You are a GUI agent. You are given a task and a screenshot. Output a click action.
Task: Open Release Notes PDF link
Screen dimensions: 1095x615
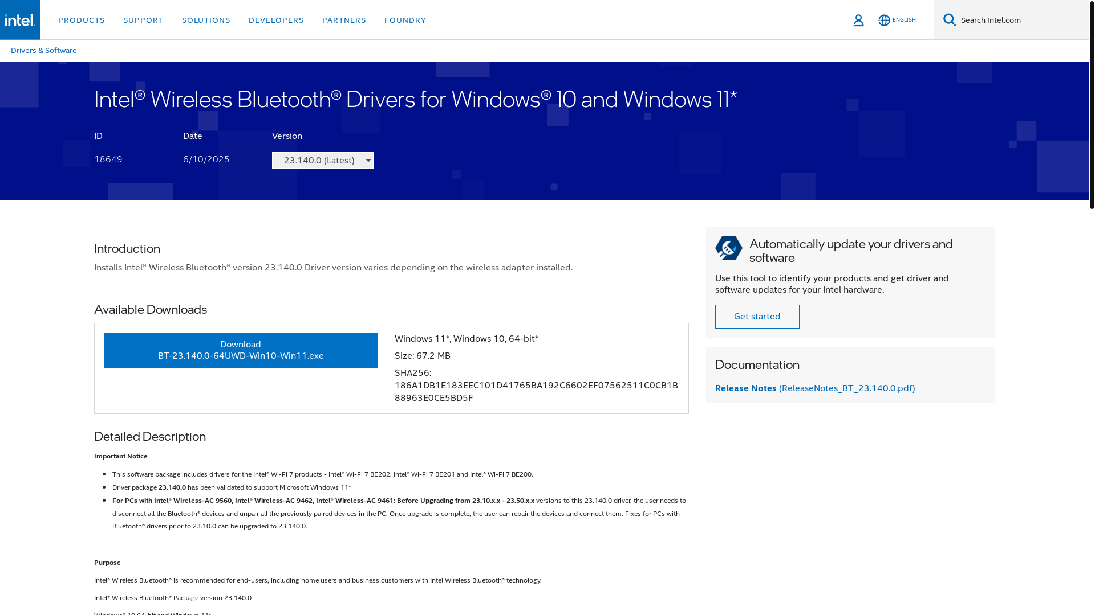(x=815, y=388)
